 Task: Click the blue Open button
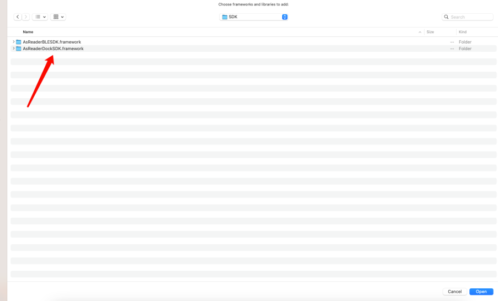(x=481, y=292)
